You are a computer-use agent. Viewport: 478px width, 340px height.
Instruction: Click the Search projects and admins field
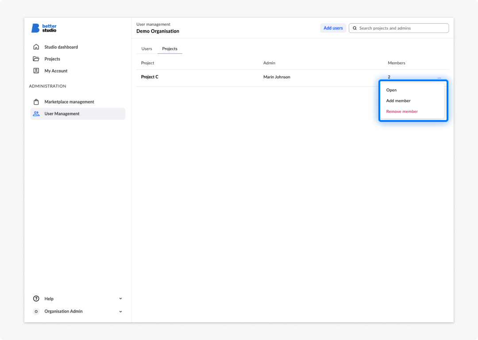tap(399, 28)
